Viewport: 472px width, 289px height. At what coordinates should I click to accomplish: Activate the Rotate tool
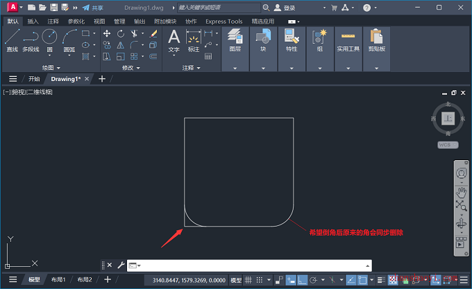click(x=121, y=33)
